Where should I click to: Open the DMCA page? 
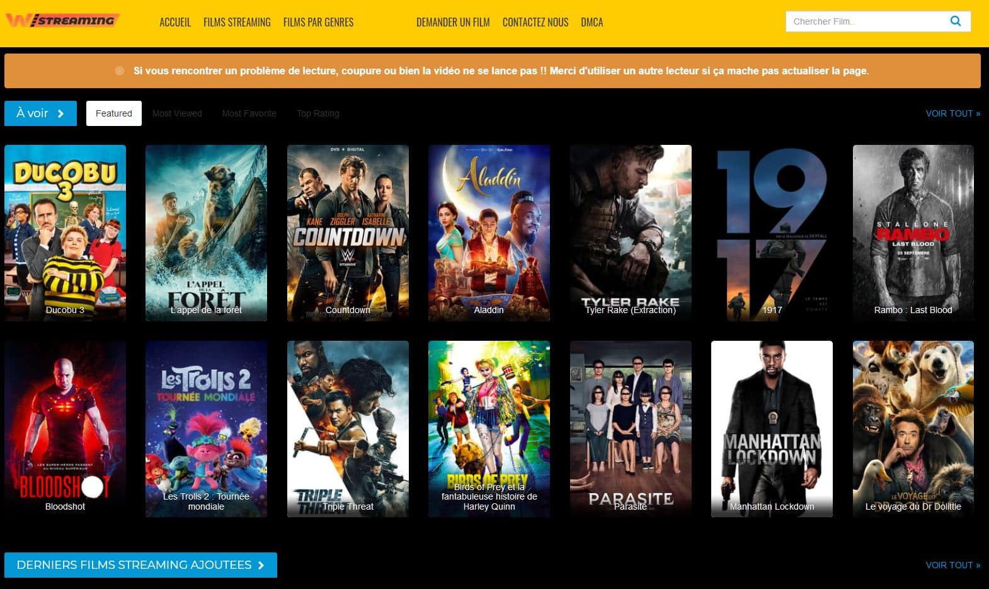[592, 23]
